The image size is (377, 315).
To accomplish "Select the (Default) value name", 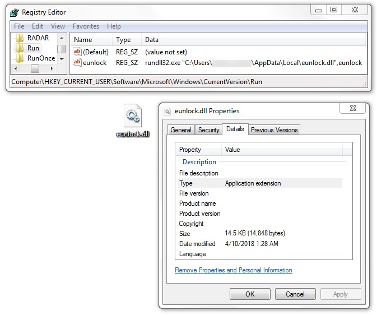I will [x=96, y=52].
